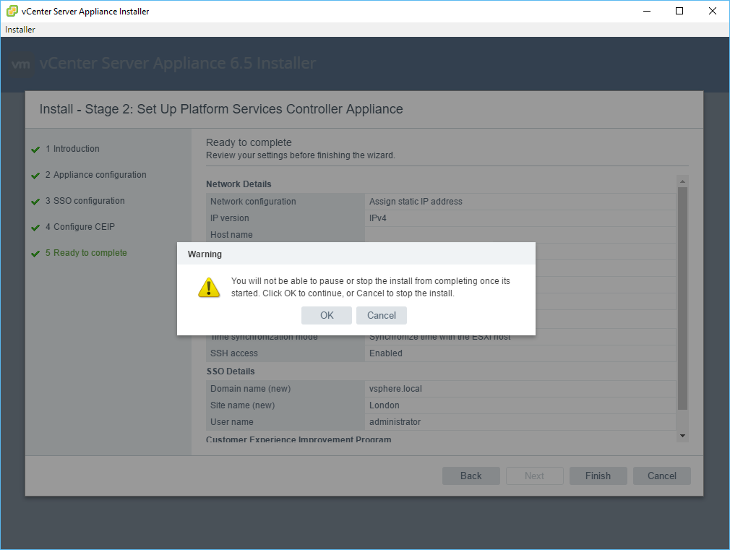
Task: Click the vCenter installer title bar icon
Action: click(x=12, y=11)
